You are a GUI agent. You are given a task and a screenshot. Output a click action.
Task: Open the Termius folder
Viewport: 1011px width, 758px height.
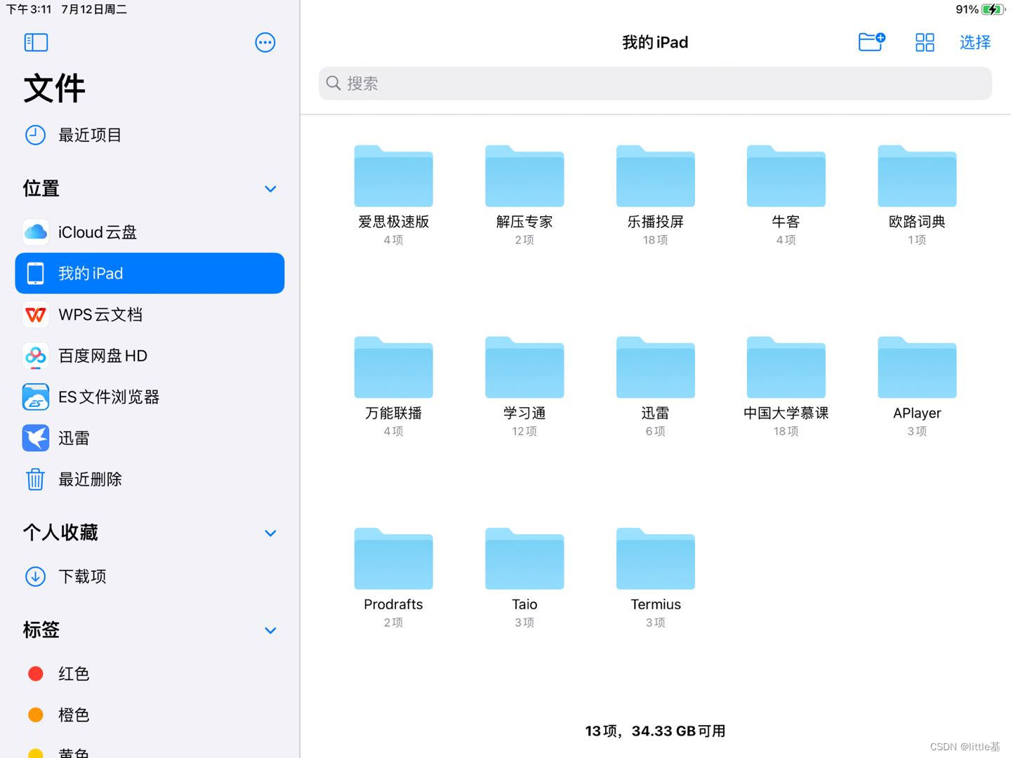coord(656,559)
